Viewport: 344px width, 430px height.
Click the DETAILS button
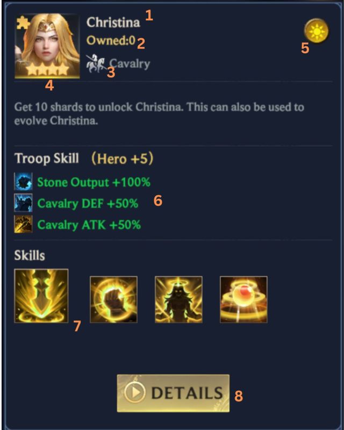pyautogui.click(x=173, y=393)
